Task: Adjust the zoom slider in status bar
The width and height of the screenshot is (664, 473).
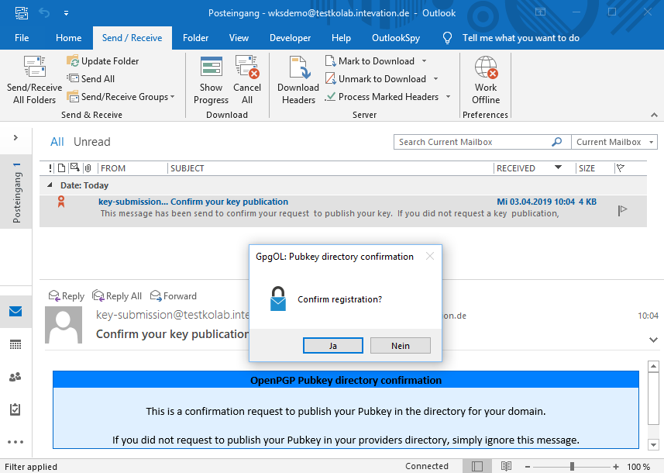Action: tap(572, 467)
